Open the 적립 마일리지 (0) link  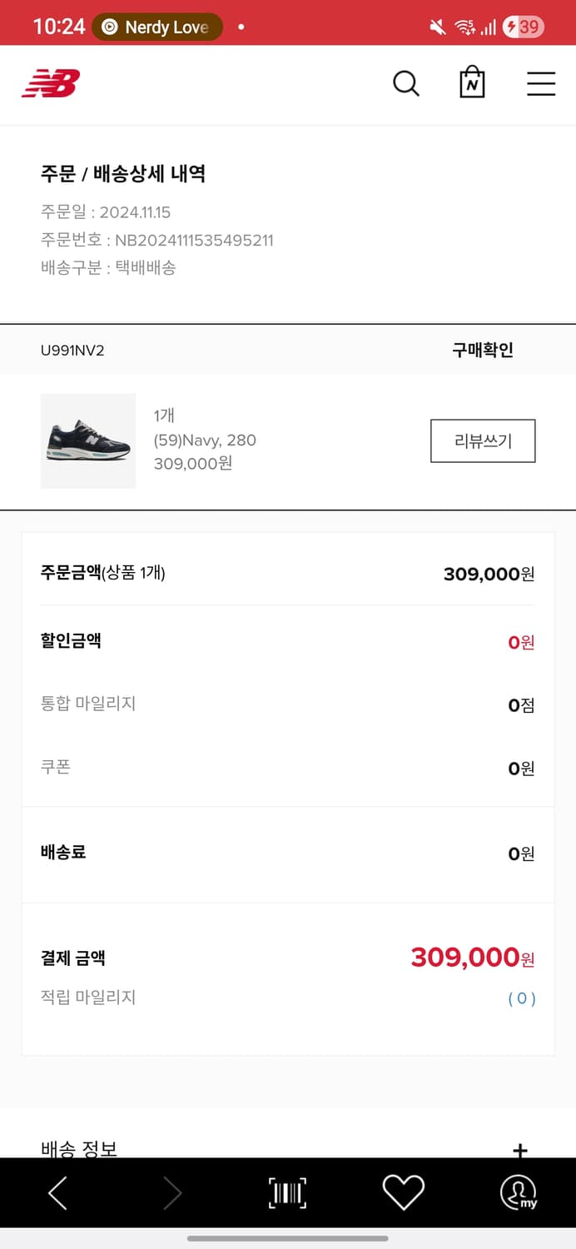520,998
